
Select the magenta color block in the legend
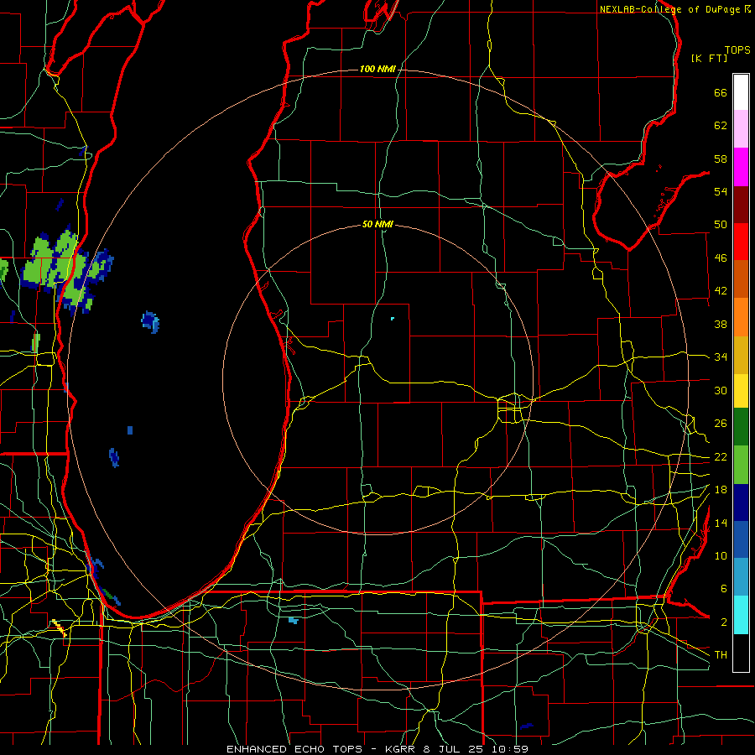tap(741, 167)
